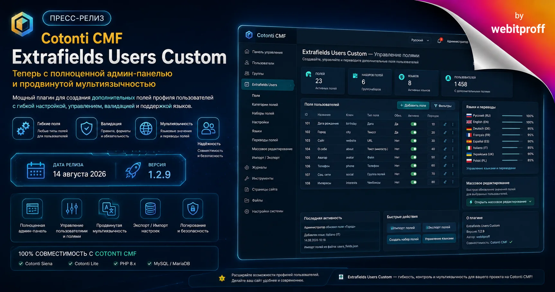This screenshot has width=555, height=292.
Task: Click the order field 80 for Интересы
Action: [x=433, y=182]
